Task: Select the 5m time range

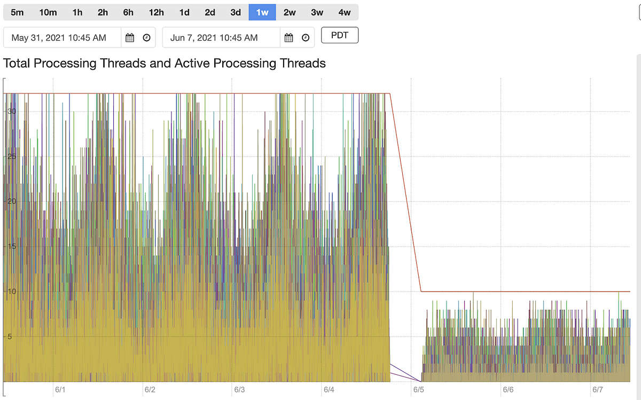Action: [x=17, y=12]
